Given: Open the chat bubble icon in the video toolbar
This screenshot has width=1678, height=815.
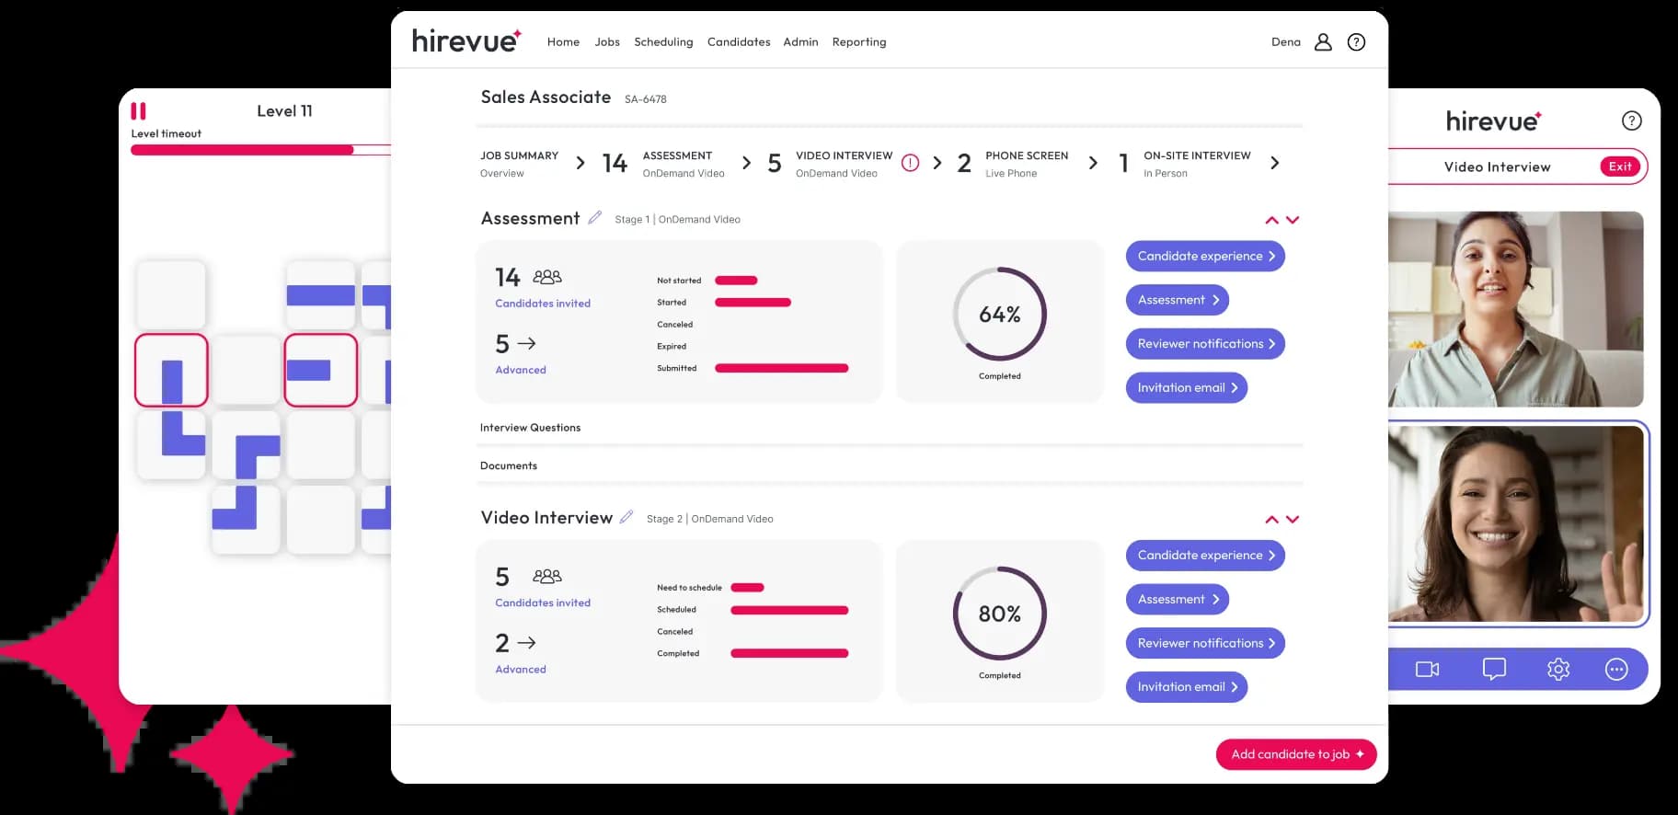Looking at the screenshot, I should pyautogui.click(x=1494, y=669).
